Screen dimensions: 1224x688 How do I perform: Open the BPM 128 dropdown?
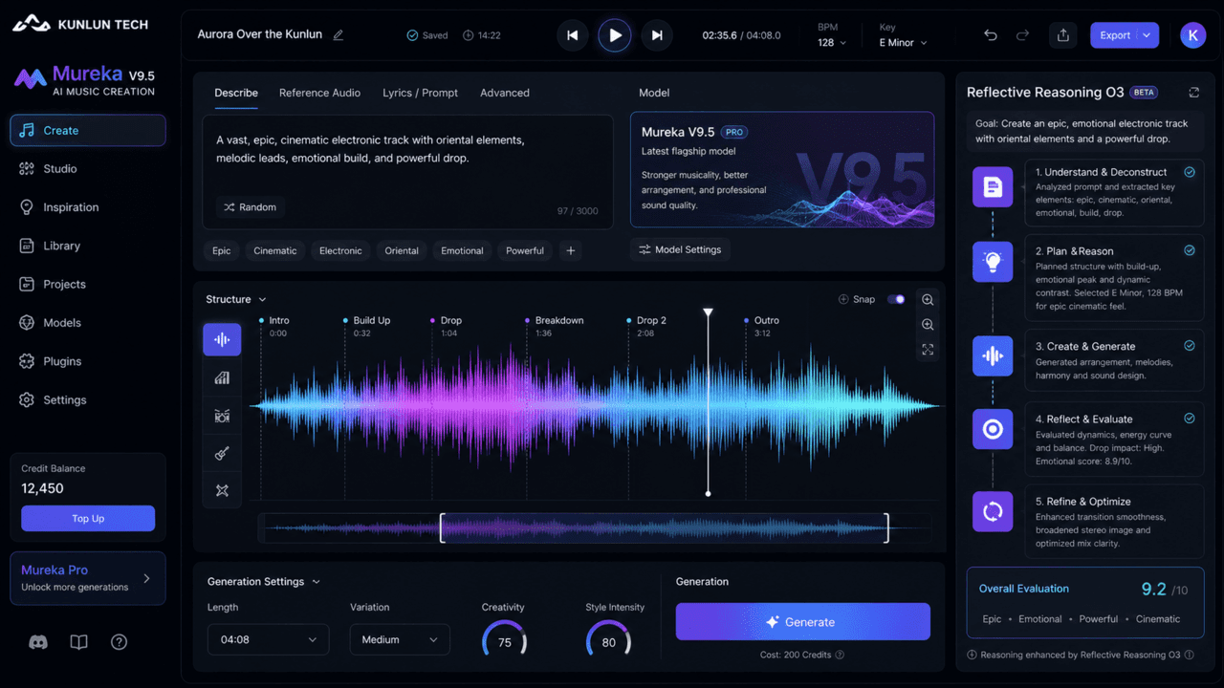(832, 43)
